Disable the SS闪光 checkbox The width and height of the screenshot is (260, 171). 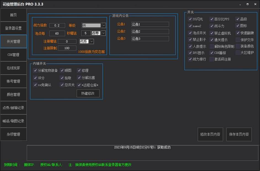click(x=191, y=19)
